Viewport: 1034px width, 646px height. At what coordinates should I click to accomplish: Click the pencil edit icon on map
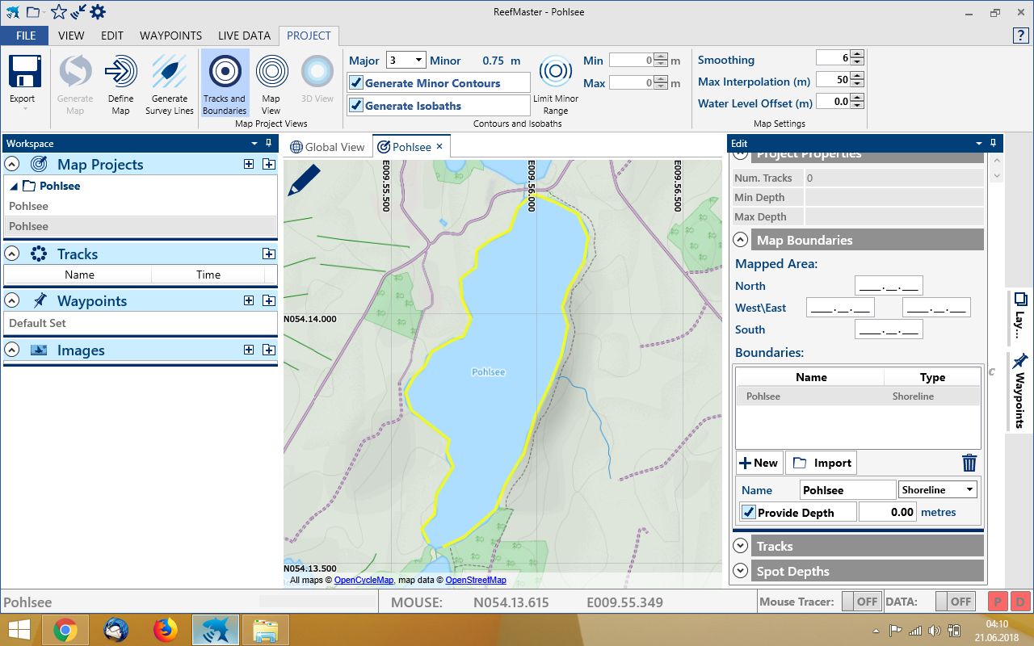(304, 181)
